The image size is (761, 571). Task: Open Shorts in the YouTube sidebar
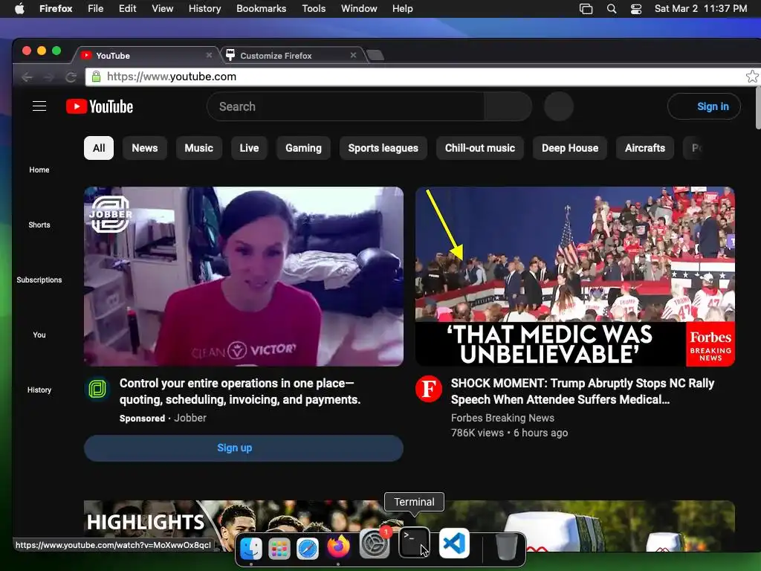(x=39, y=225)
